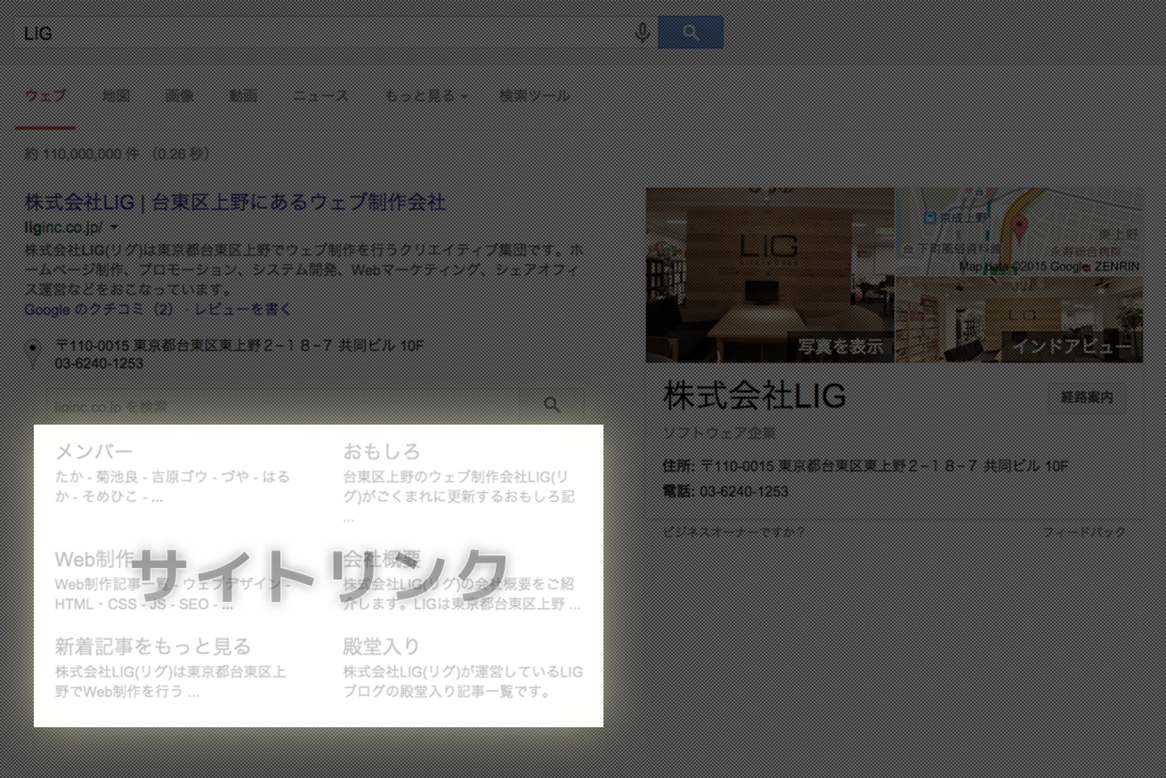Screen dimensions: 1166x778
Task: Click the 株式会社LIG knowledge panel title
Action: click(x=754, y=396)
